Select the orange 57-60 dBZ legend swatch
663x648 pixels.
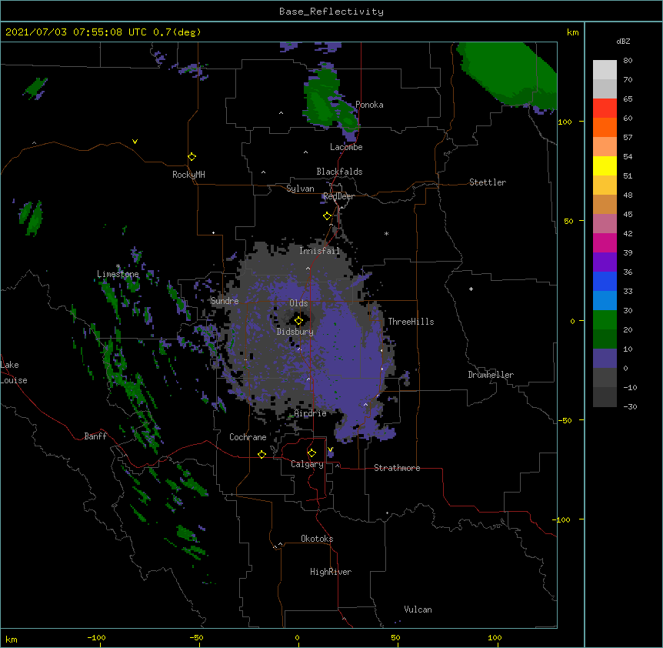tap(605, 127)
